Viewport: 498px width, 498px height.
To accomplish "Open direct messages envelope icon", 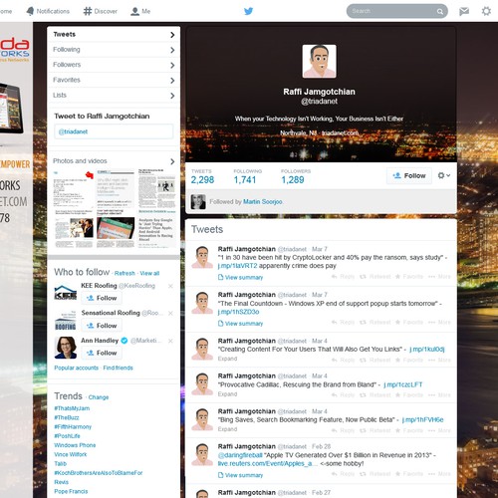I will 464,12.
